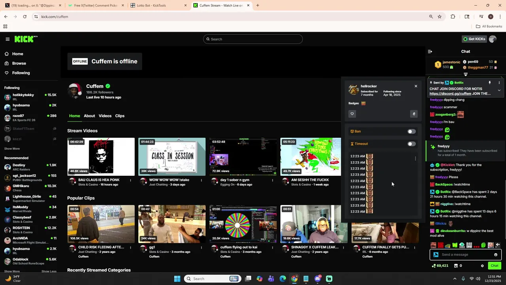Image resolution: width=506 pixels, height=285 pixels.
Task: Open options for BAU CLAUS video
Action: pos(130,180)
